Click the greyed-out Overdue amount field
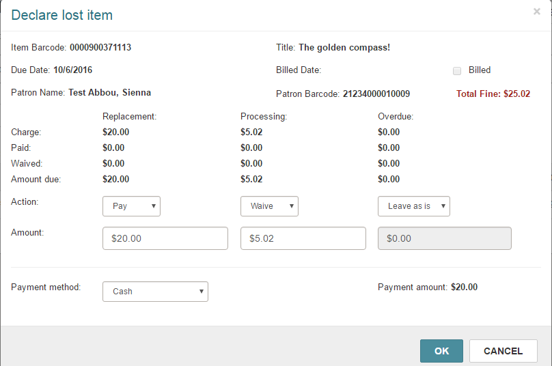Screen dimensions: 552x366 (444, 239)
